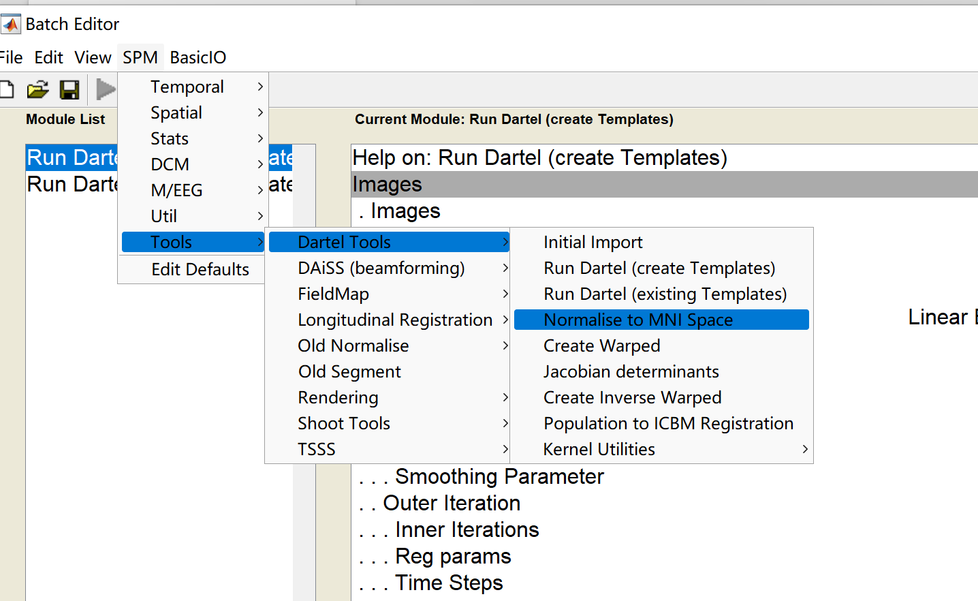Select Dartel Tools submenu entry

click(389, 242)
